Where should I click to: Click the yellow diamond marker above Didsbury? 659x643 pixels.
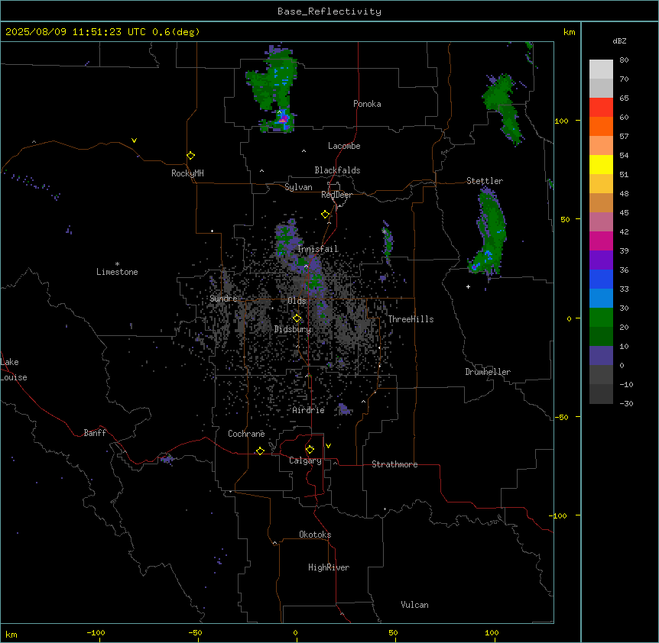coord(297,318)
